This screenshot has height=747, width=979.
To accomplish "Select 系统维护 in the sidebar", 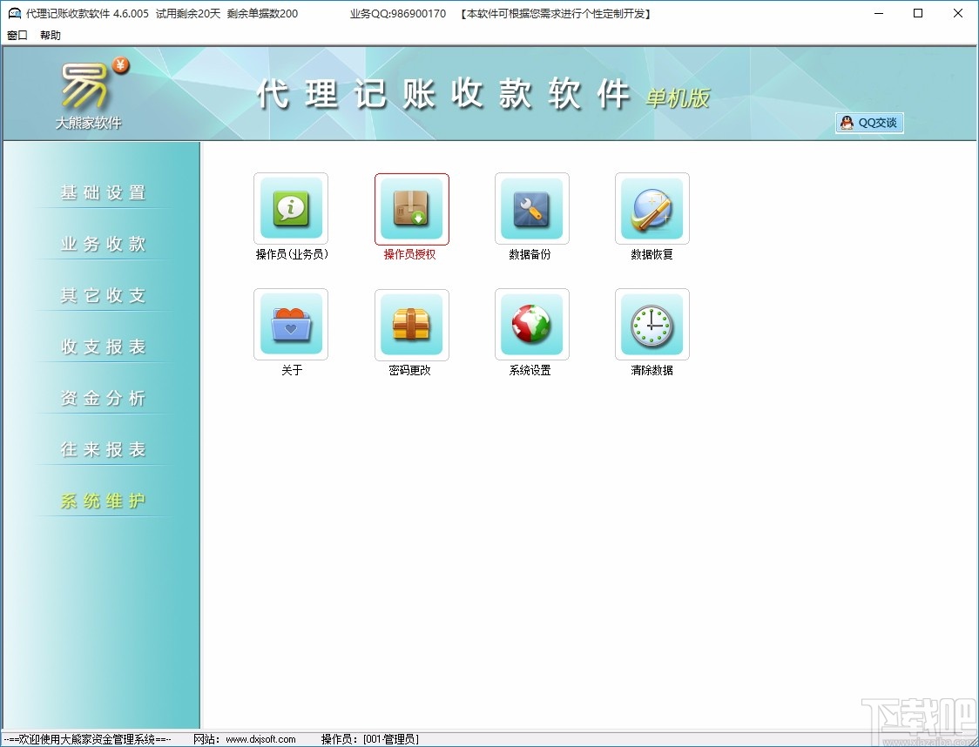I will (103, 501).
